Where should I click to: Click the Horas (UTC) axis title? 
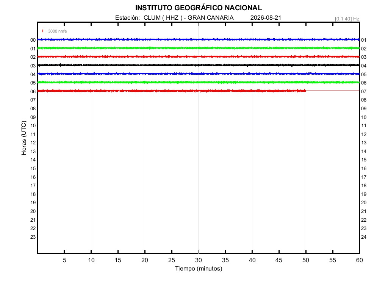pos(24,138)
